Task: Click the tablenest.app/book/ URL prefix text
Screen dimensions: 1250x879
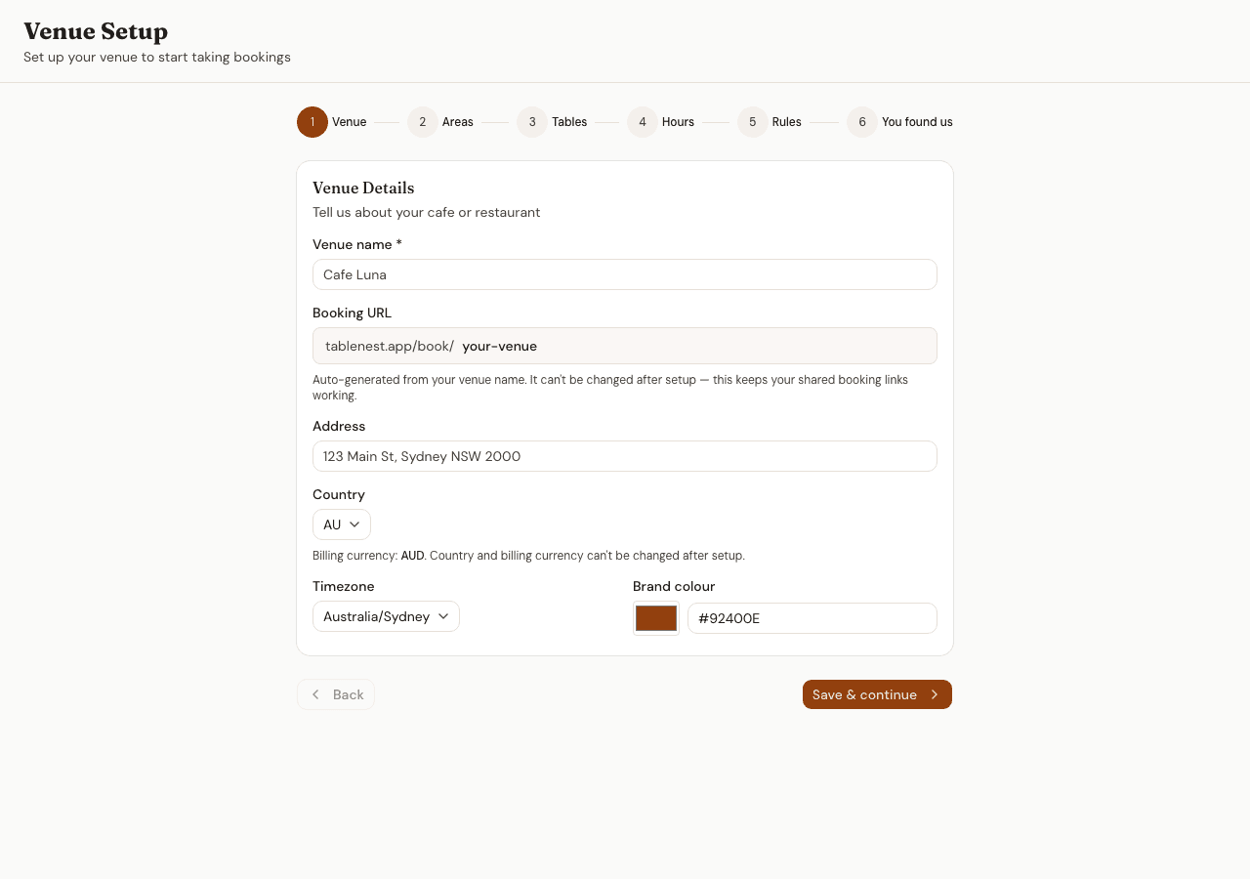Action: [x=390, y=346]
